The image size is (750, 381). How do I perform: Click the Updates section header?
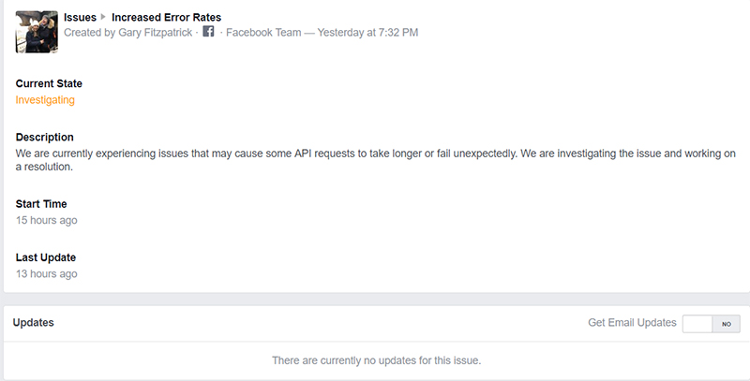pyautogui.click(x=33, y=322)
